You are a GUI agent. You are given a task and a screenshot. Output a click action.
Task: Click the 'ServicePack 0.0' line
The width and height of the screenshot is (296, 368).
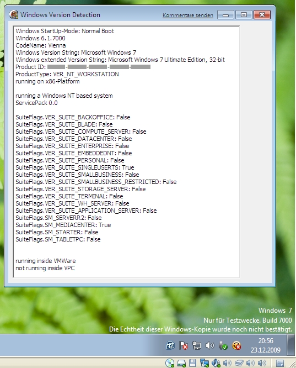point(36,103)
